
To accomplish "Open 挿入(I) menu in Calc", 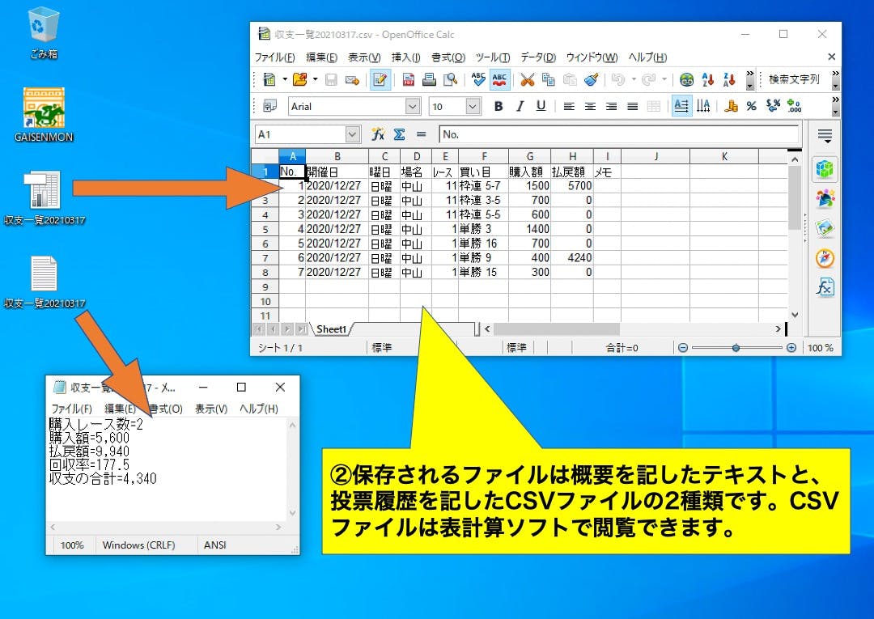I will pyautogui.click(x=405, y=57).
